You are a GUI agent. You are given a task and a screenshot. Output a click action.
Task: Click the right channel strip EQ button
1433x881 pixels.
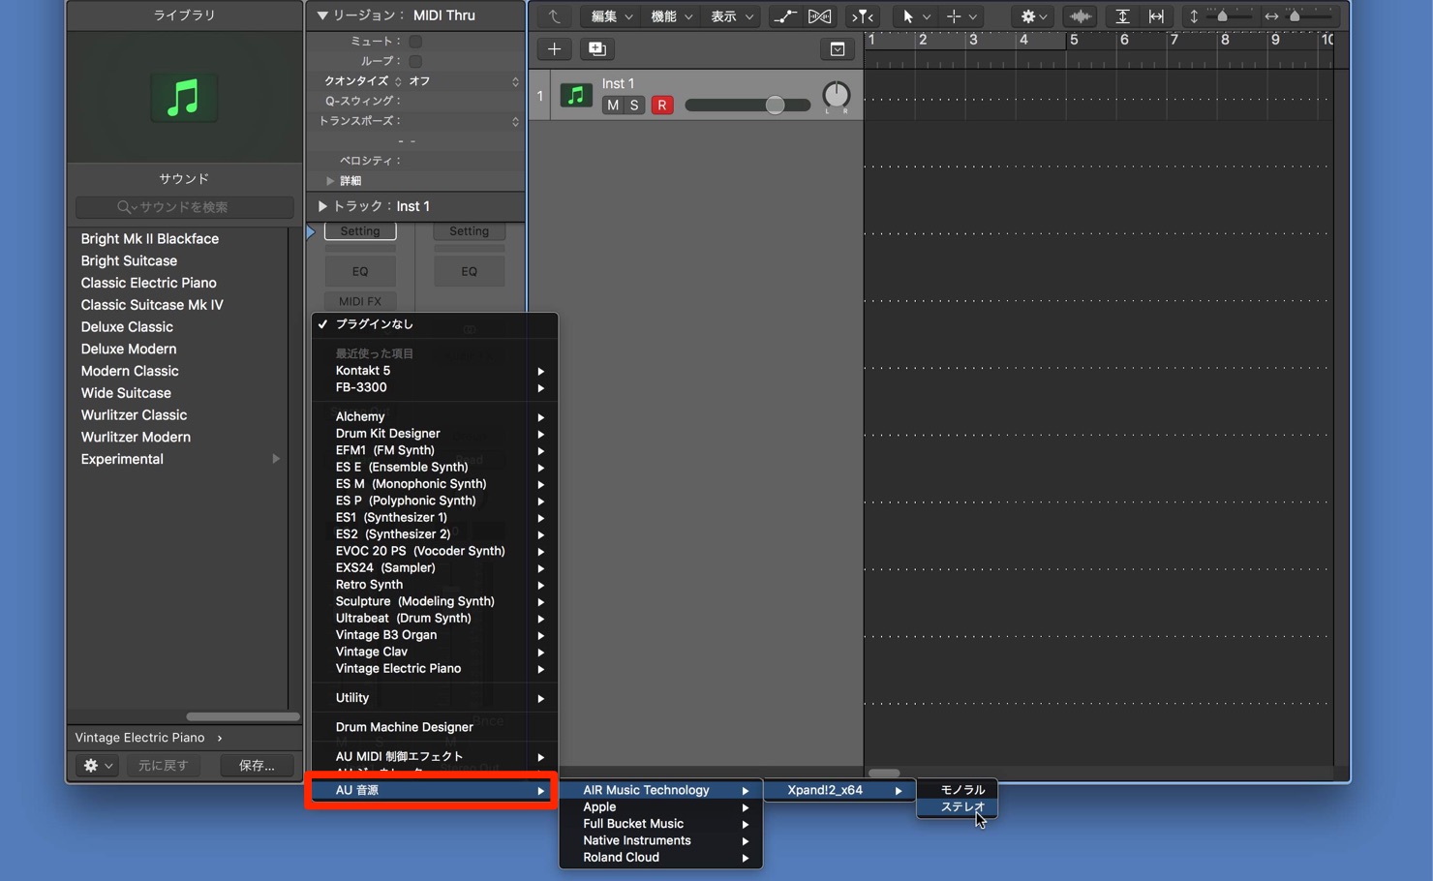(469, 272)
